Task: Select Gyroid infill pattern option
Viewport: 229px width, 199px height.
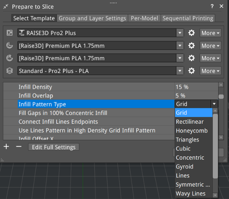Action: [x=185, y=167]
